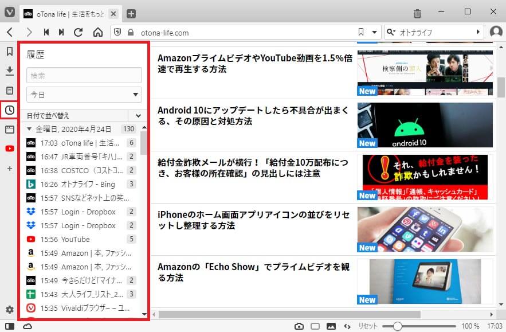Open the YouTube web panel
Screen dimensions: 506x332
10,149
